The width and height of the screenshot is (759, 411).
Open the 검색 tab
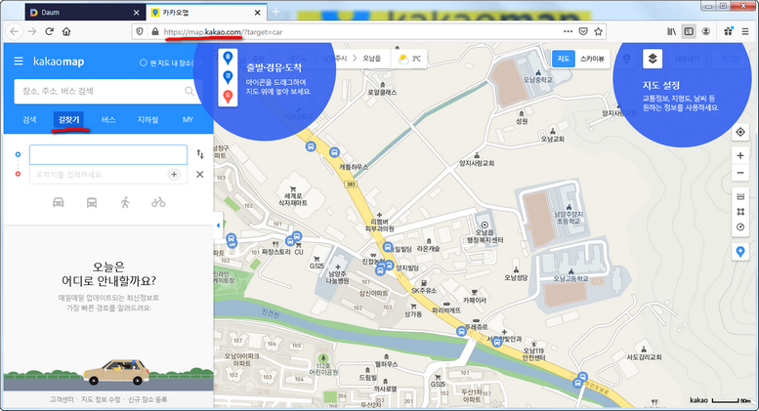(29, 119)
